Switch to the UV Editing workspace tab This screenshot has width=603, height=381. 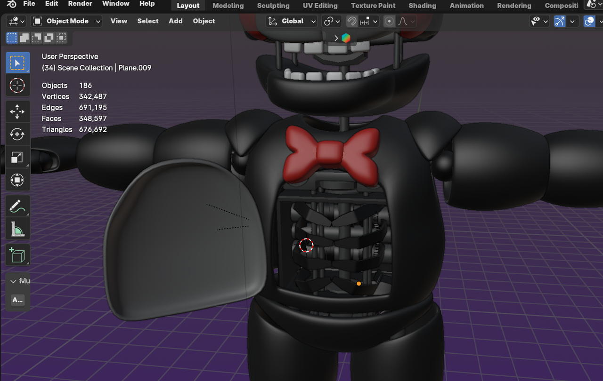click(x=320, y=6)
